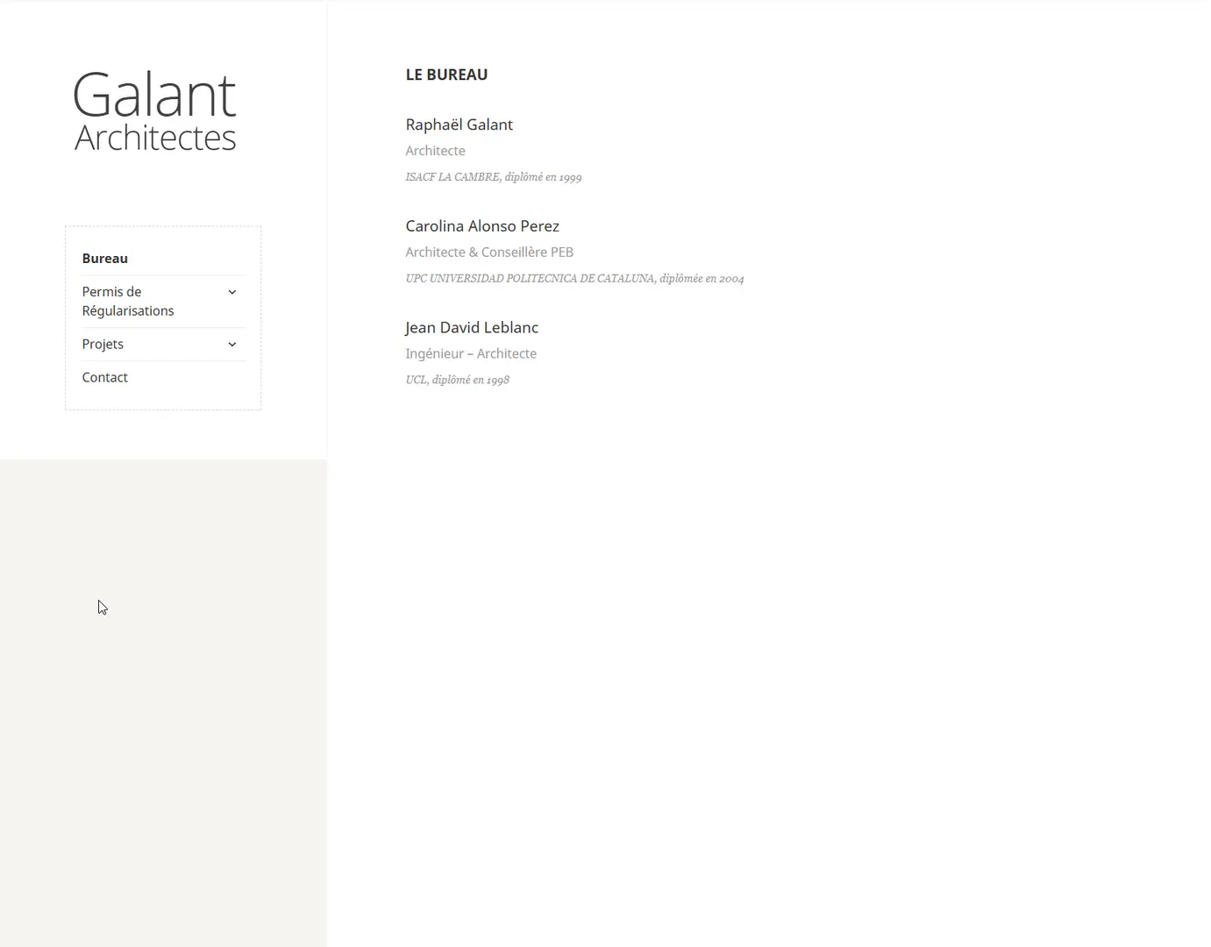Click the Ingénieur – Architecte title
Screen dimensions: 1211x947
pyautogui.click(x=471, y=354)
